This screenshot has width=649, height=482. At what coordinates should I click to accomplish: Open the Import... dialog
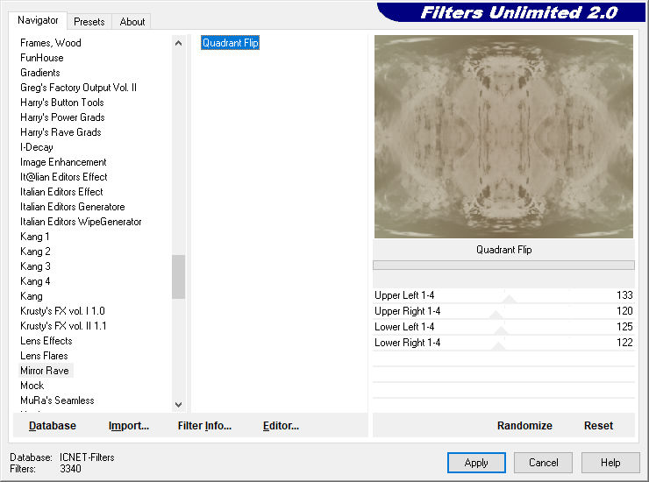tap(129, 426)
